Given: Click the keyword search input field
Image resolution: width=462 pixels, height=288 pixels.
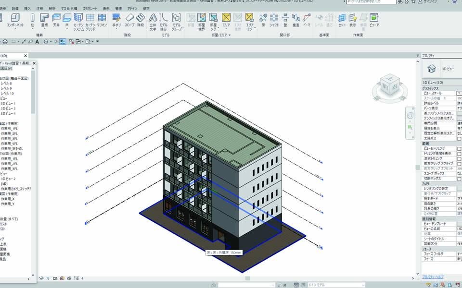Looking at the screenshot, I should (371, 2).
